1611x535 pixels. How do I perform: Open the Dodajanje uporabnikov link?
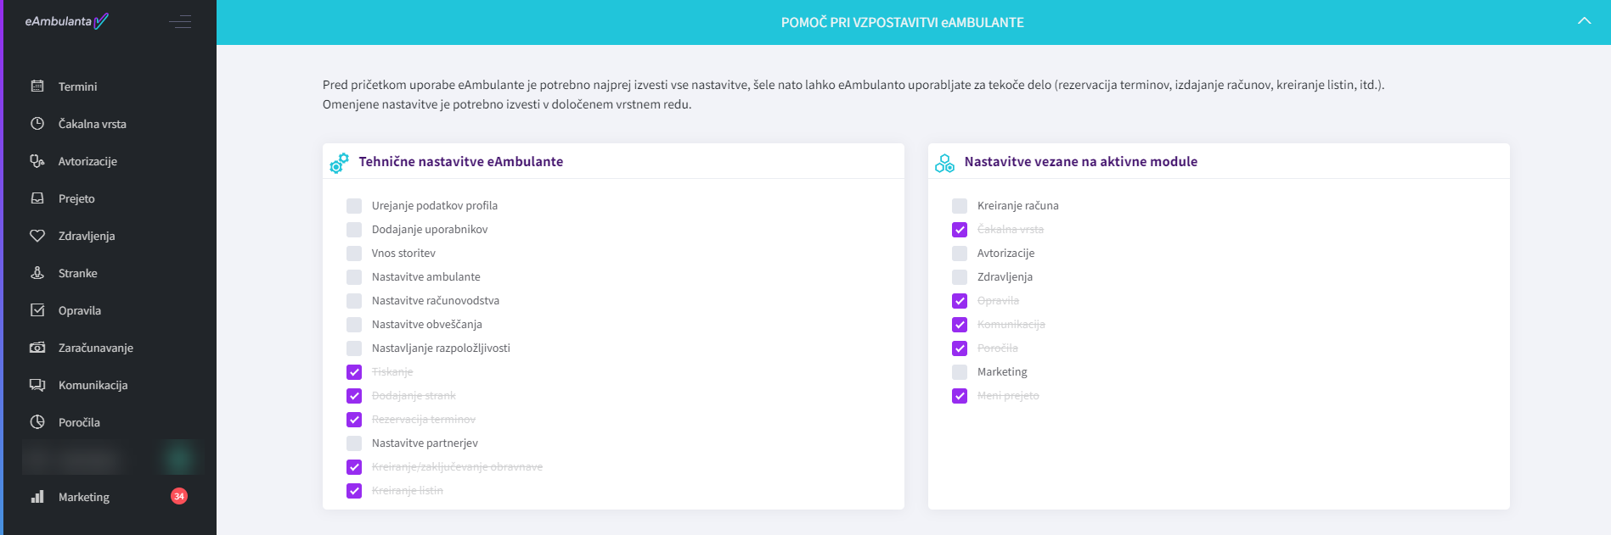[430, 230]
